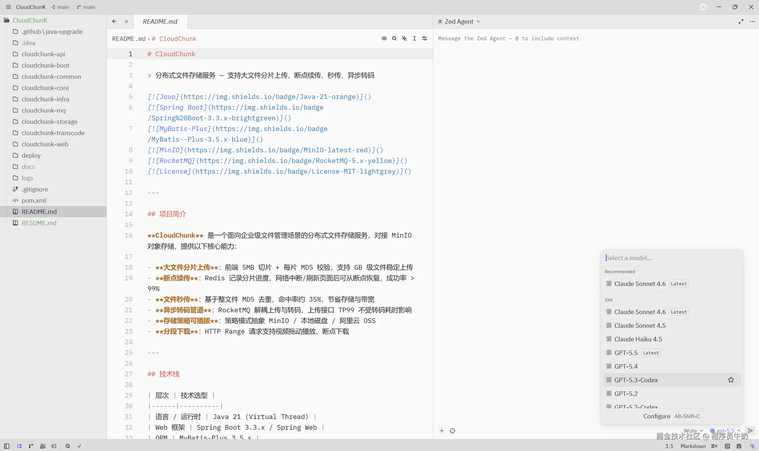This screenshot has width=759, height=451.
Task: Click the Configure button in model picker
Action: [672, 416]
